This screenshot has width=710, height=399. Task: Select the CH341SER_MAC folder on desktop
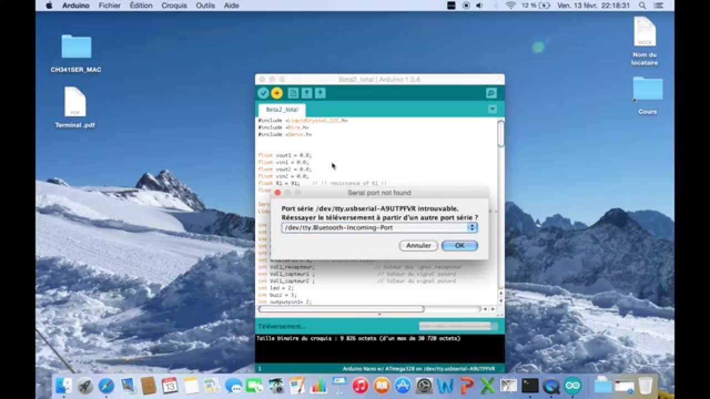[x=76, y=53]
